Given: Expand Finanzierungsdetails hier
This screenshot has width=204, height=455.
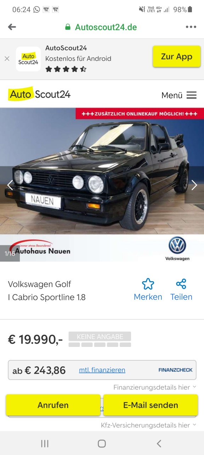Looking at the screenshot, I should (155, 387).
